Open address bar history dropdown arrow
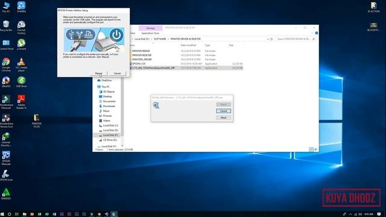 click(x=268, y=39)
